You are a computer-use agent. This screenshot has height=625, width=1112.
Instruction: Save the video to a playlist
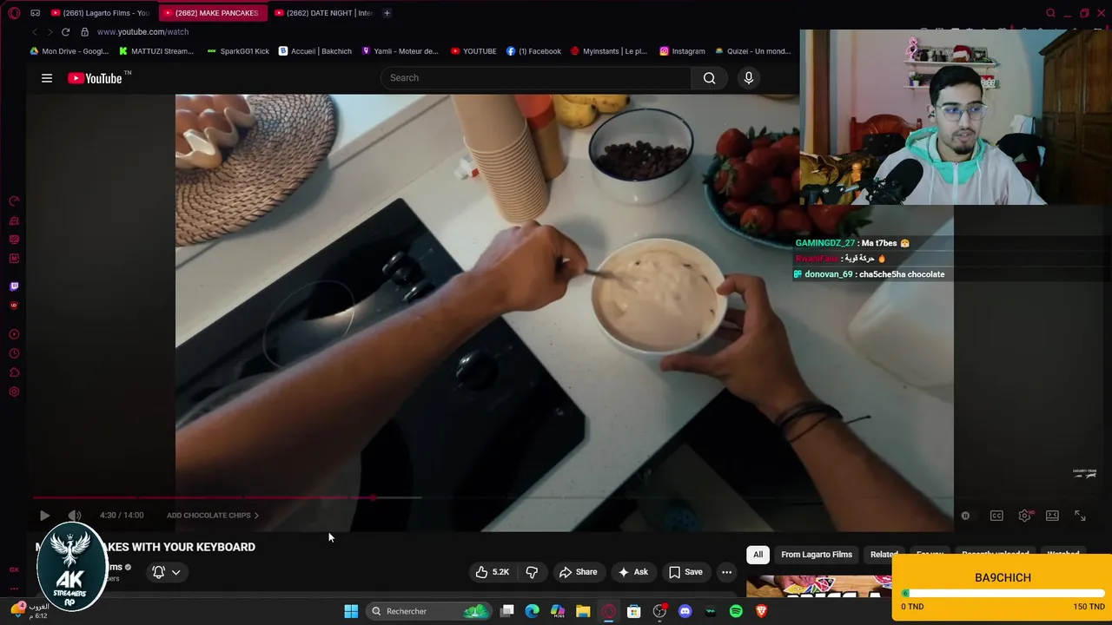point(685,572)
